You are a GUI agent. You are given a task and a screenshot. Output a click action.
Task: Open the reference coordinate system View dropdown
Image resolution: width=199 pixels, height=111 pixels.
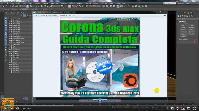(57, 6)
